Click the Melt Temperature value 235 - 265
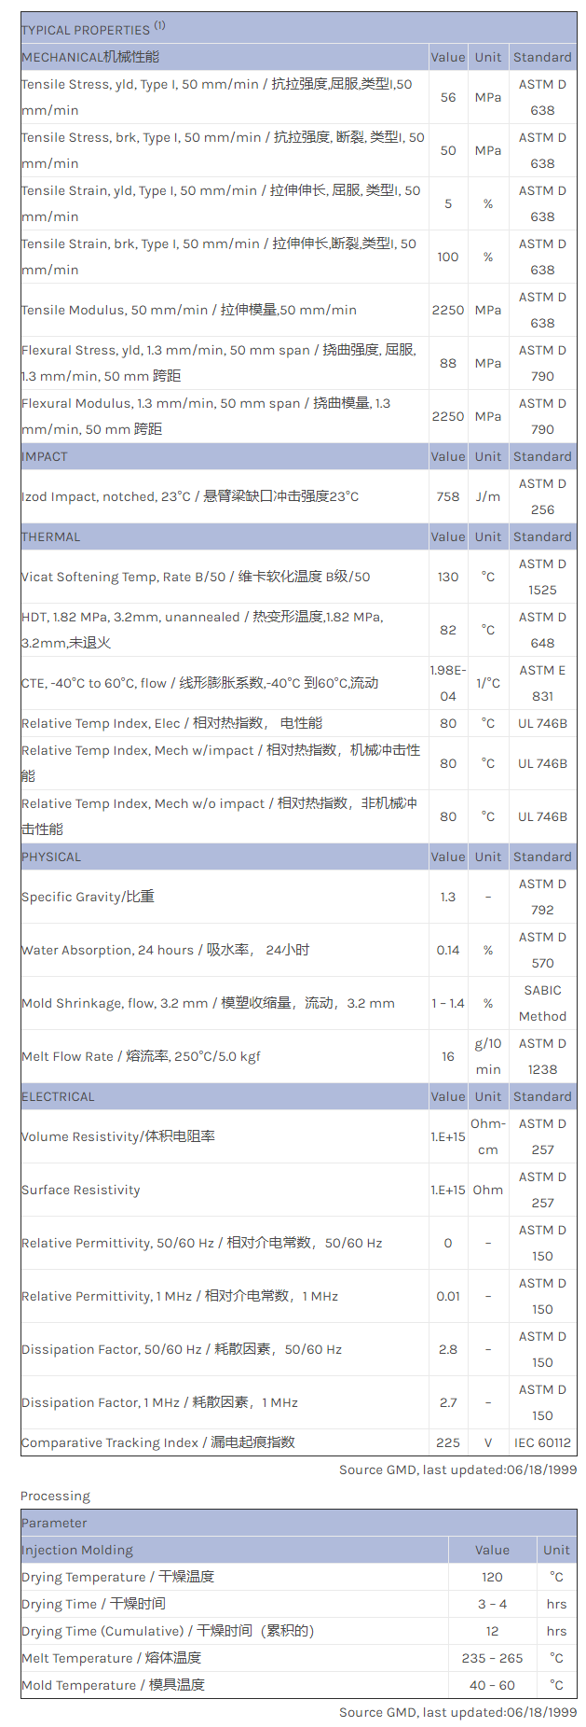The image size is (586, 1727). point(492,1658)
